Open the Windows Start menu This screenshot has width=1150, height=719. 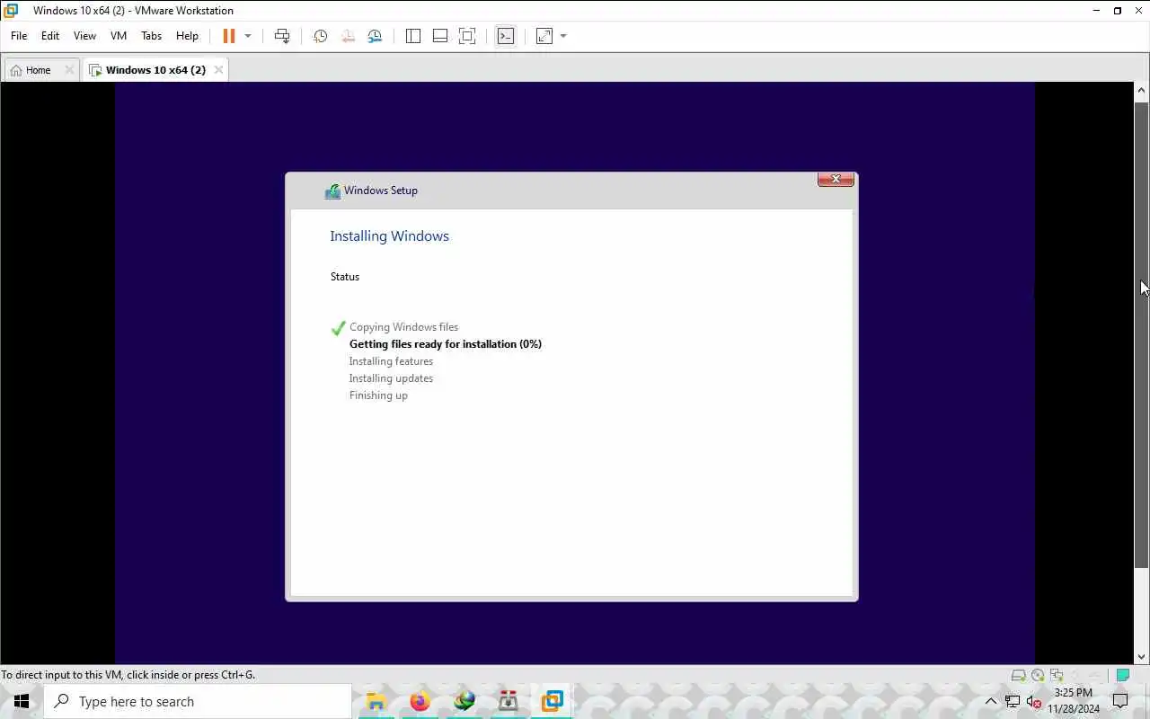(x=22, y=701)
